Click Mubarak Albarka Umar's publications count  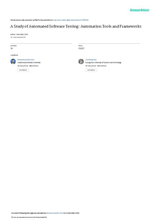click(x=23, y=66)
